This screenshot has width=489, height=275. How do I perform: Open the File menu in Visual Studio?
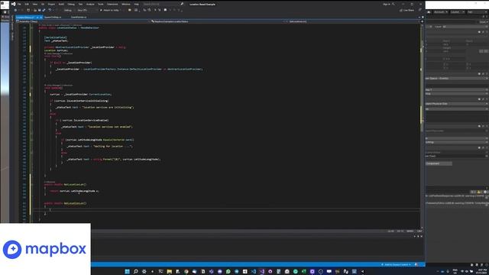pos(19,5)
